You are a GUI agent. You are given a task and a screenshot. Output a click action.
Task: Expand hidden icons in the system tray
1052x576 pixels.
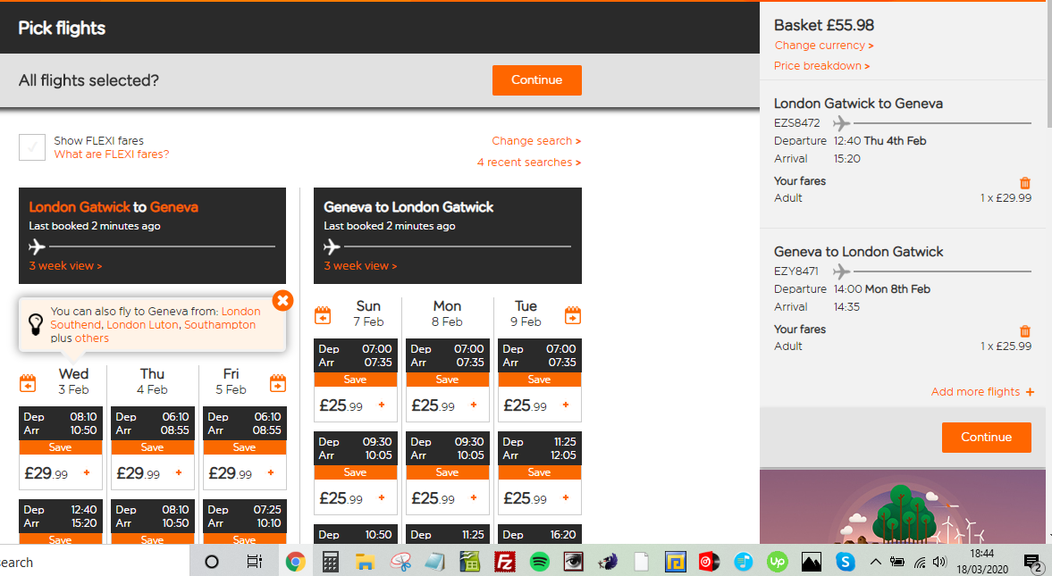[875, 562]
